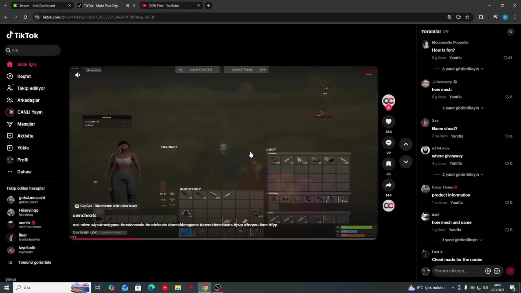This screenshot has width=521, height=293.
Task: Open Takip ediliyor feed
Action: coord(31,88)
